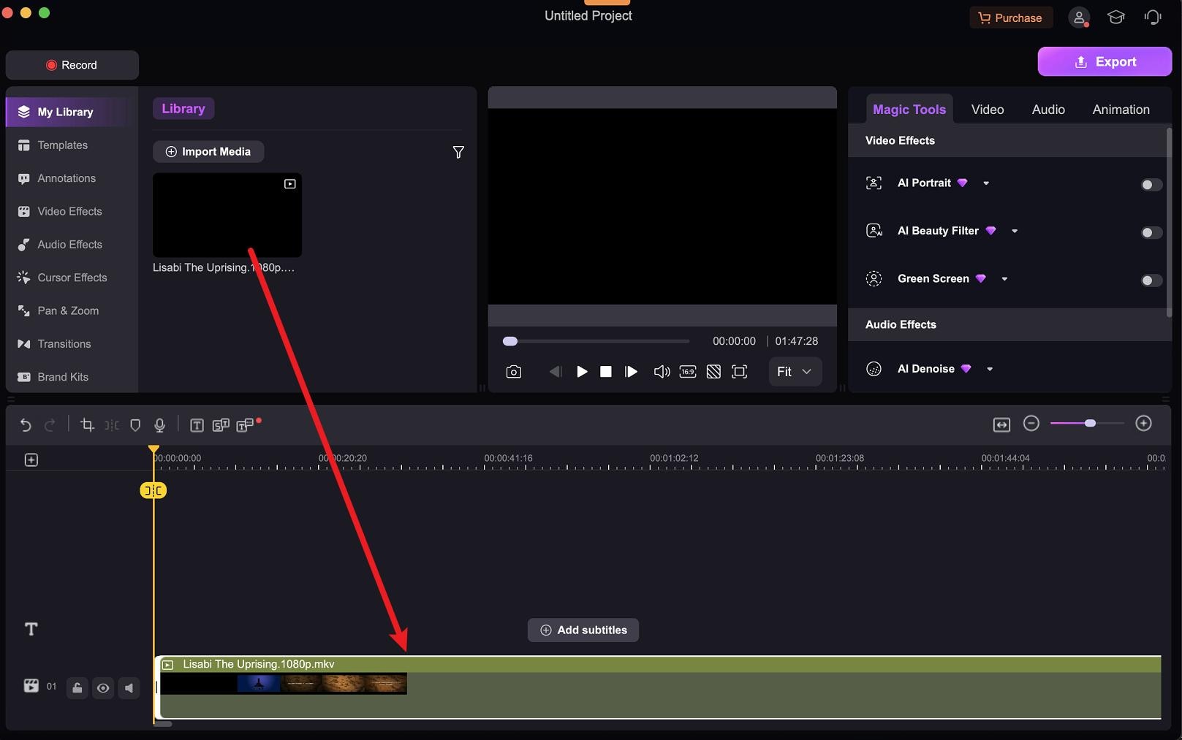Viewport: 1182px width, 740px height.
Task: Toggle the AI Portrait switch
Action: 1151,185
